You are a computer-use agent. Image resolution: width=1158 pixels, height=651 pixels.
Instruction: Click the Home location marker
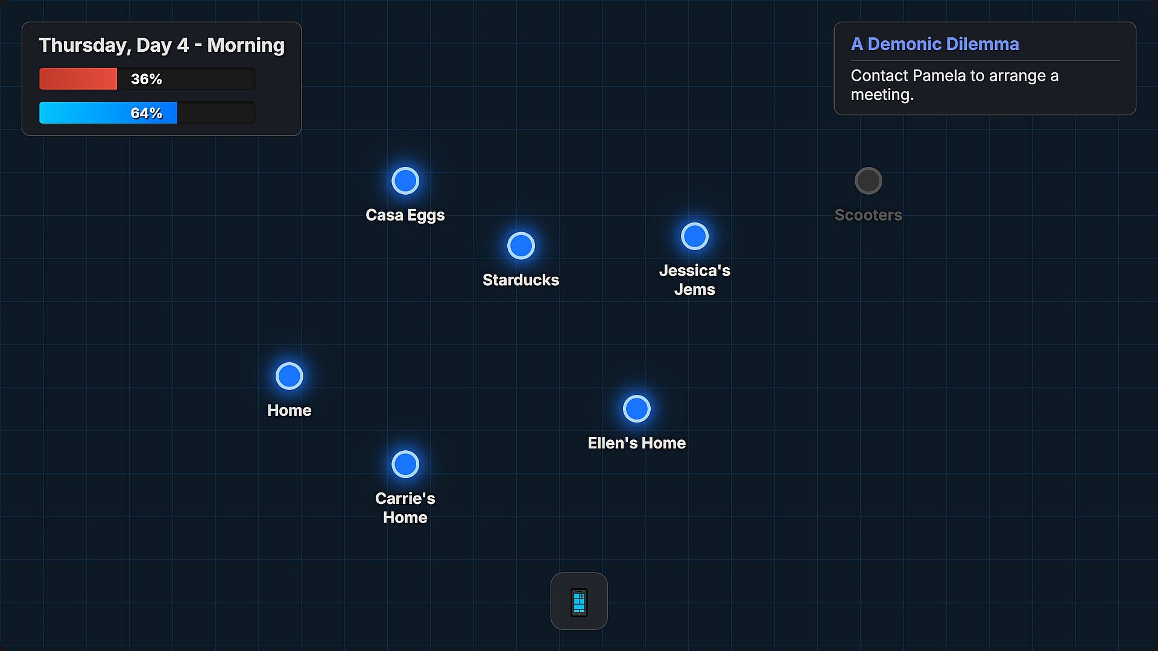pyautogui.click(x=289, y=376)
